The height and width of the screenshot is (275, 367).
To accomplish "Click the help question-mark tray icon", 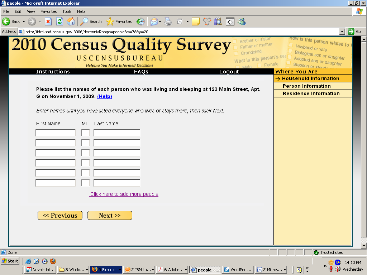I will (x=299, y=270).
